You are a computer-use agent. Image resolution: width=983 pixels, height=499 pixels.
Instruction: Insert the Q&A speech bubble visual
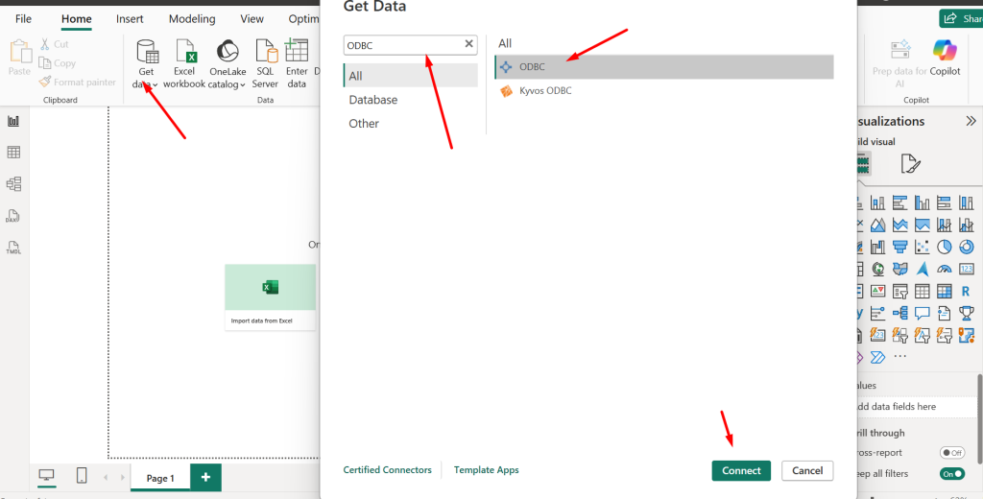(x=922, y=313)
